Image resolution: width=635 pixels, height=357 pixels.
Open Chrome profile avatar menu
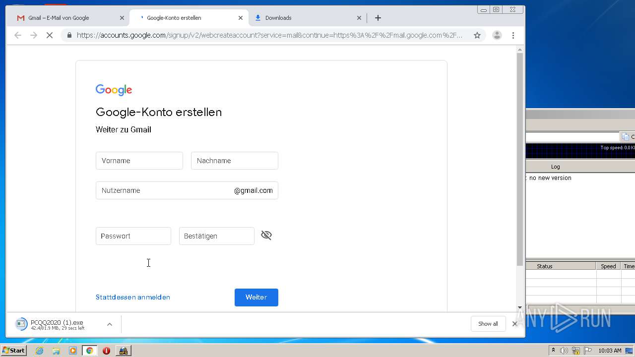pyautogui.click(x=497, y=35)
